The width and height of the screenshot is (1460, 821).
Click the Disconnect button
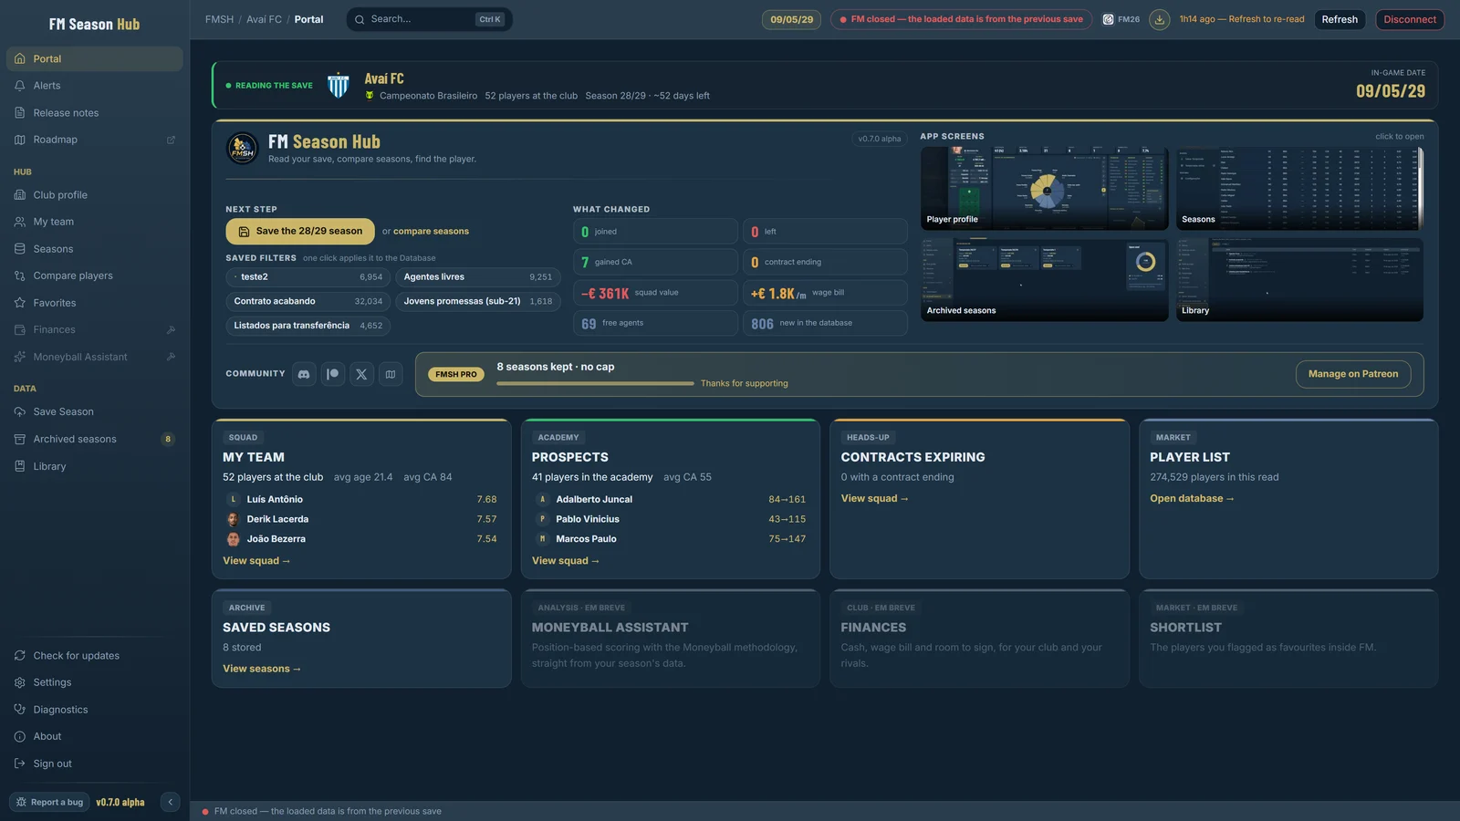point(1410,19)
